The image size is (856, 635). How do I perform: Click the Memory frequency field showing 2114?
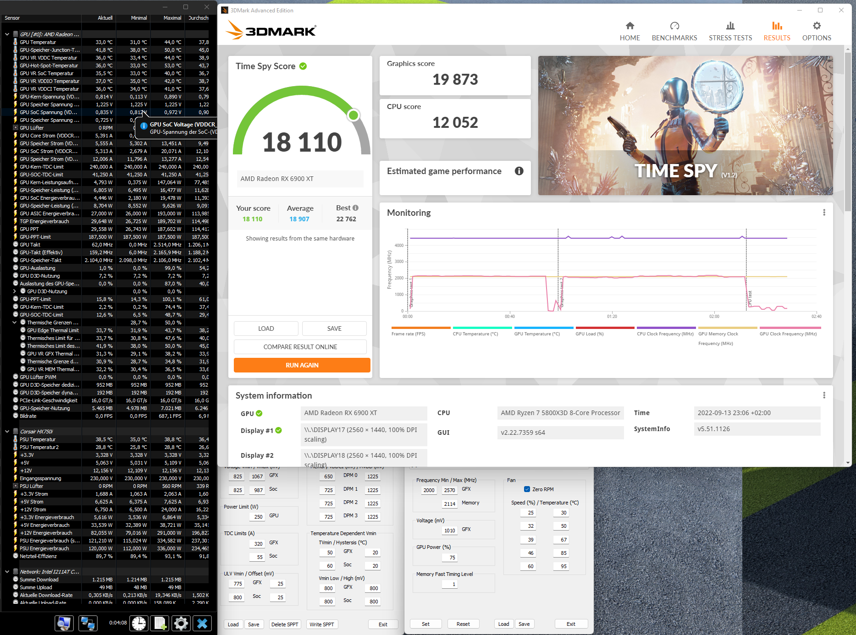(449, 504)
